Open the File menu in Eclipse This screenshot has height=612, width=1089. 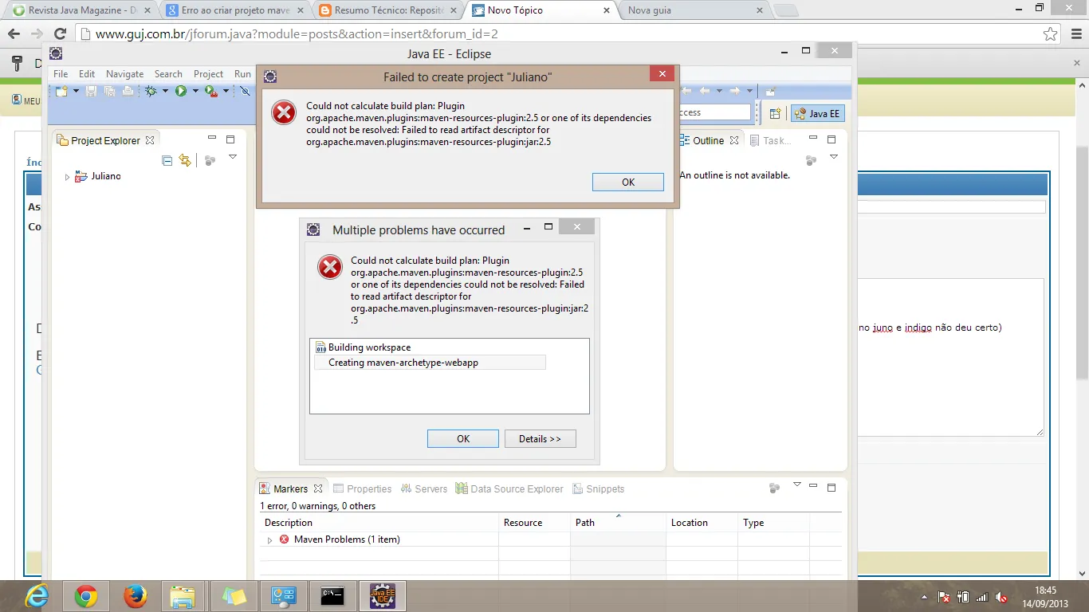pos(61,74)
